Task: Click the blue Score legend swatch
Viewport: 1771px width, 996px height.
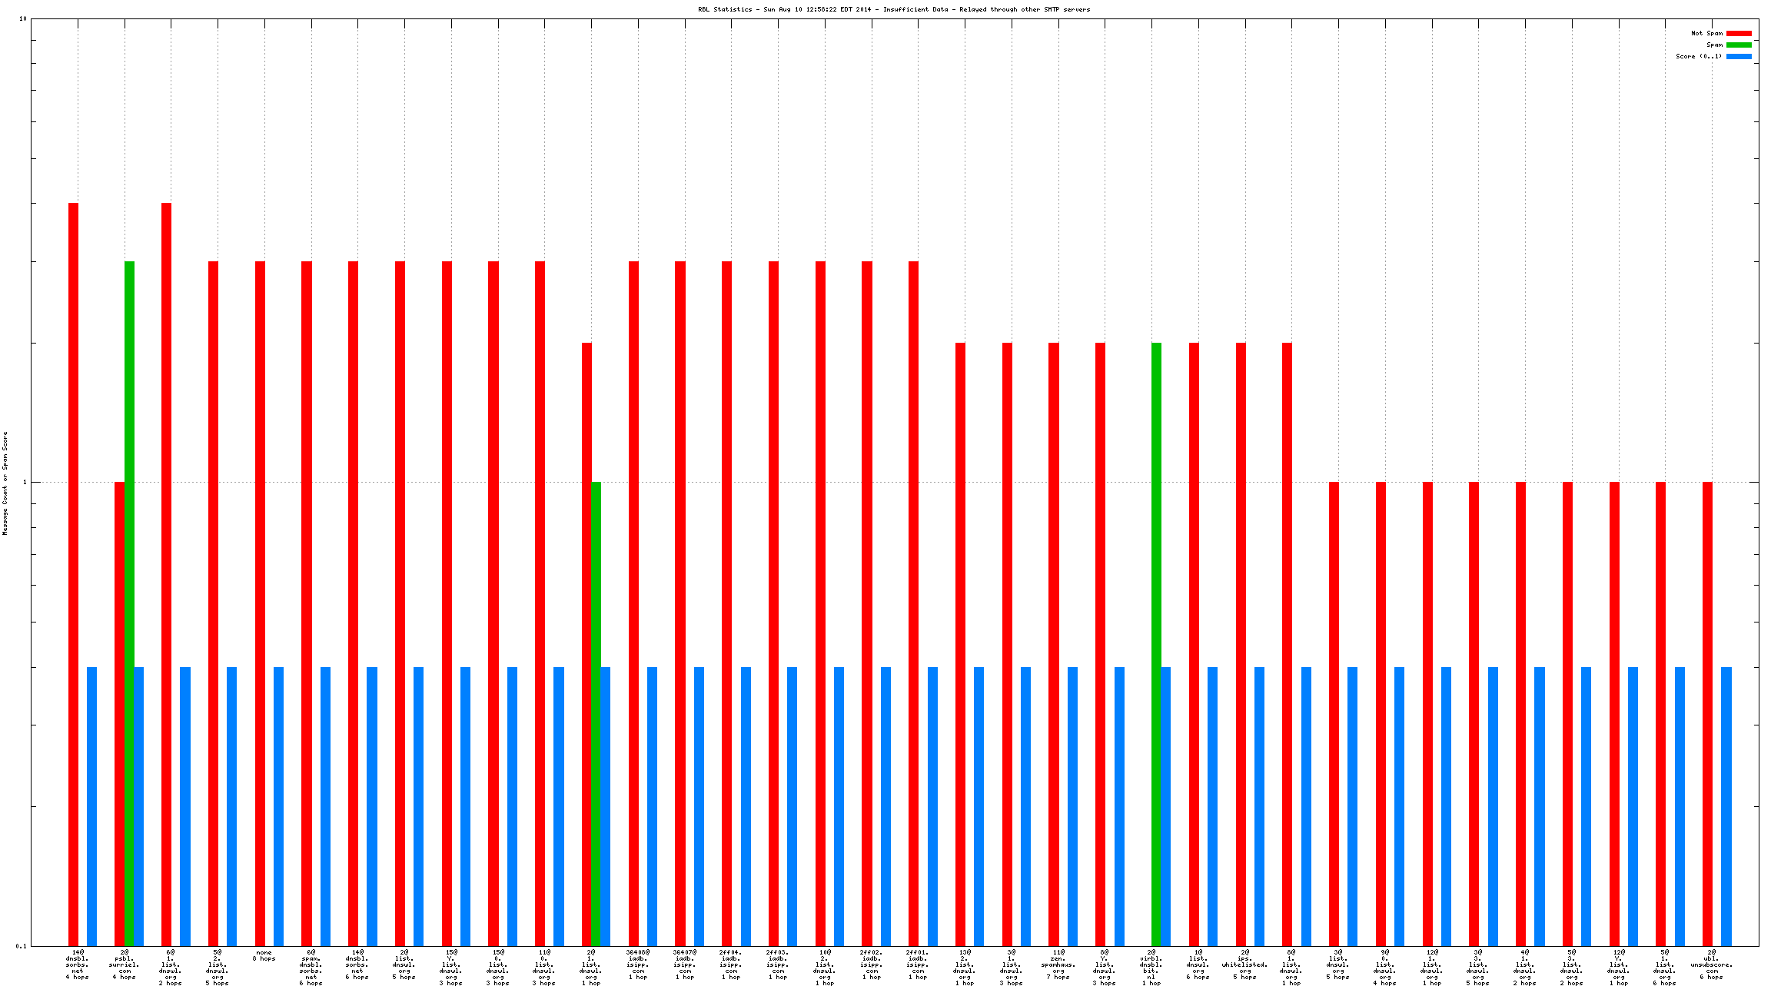Action: click(1739, 56)
